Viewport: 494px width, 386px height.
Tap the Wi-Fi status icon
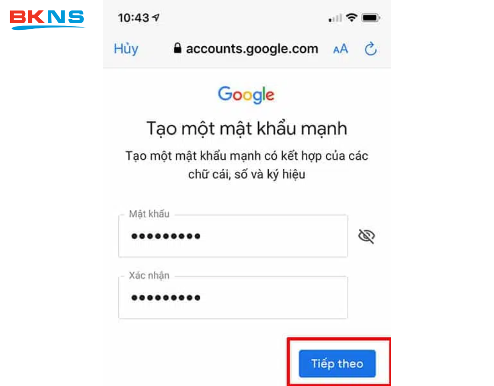click(x=351, y=18)
